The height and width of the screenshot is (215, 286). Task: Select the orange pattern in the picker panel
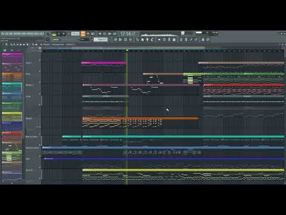click(12, 77)
